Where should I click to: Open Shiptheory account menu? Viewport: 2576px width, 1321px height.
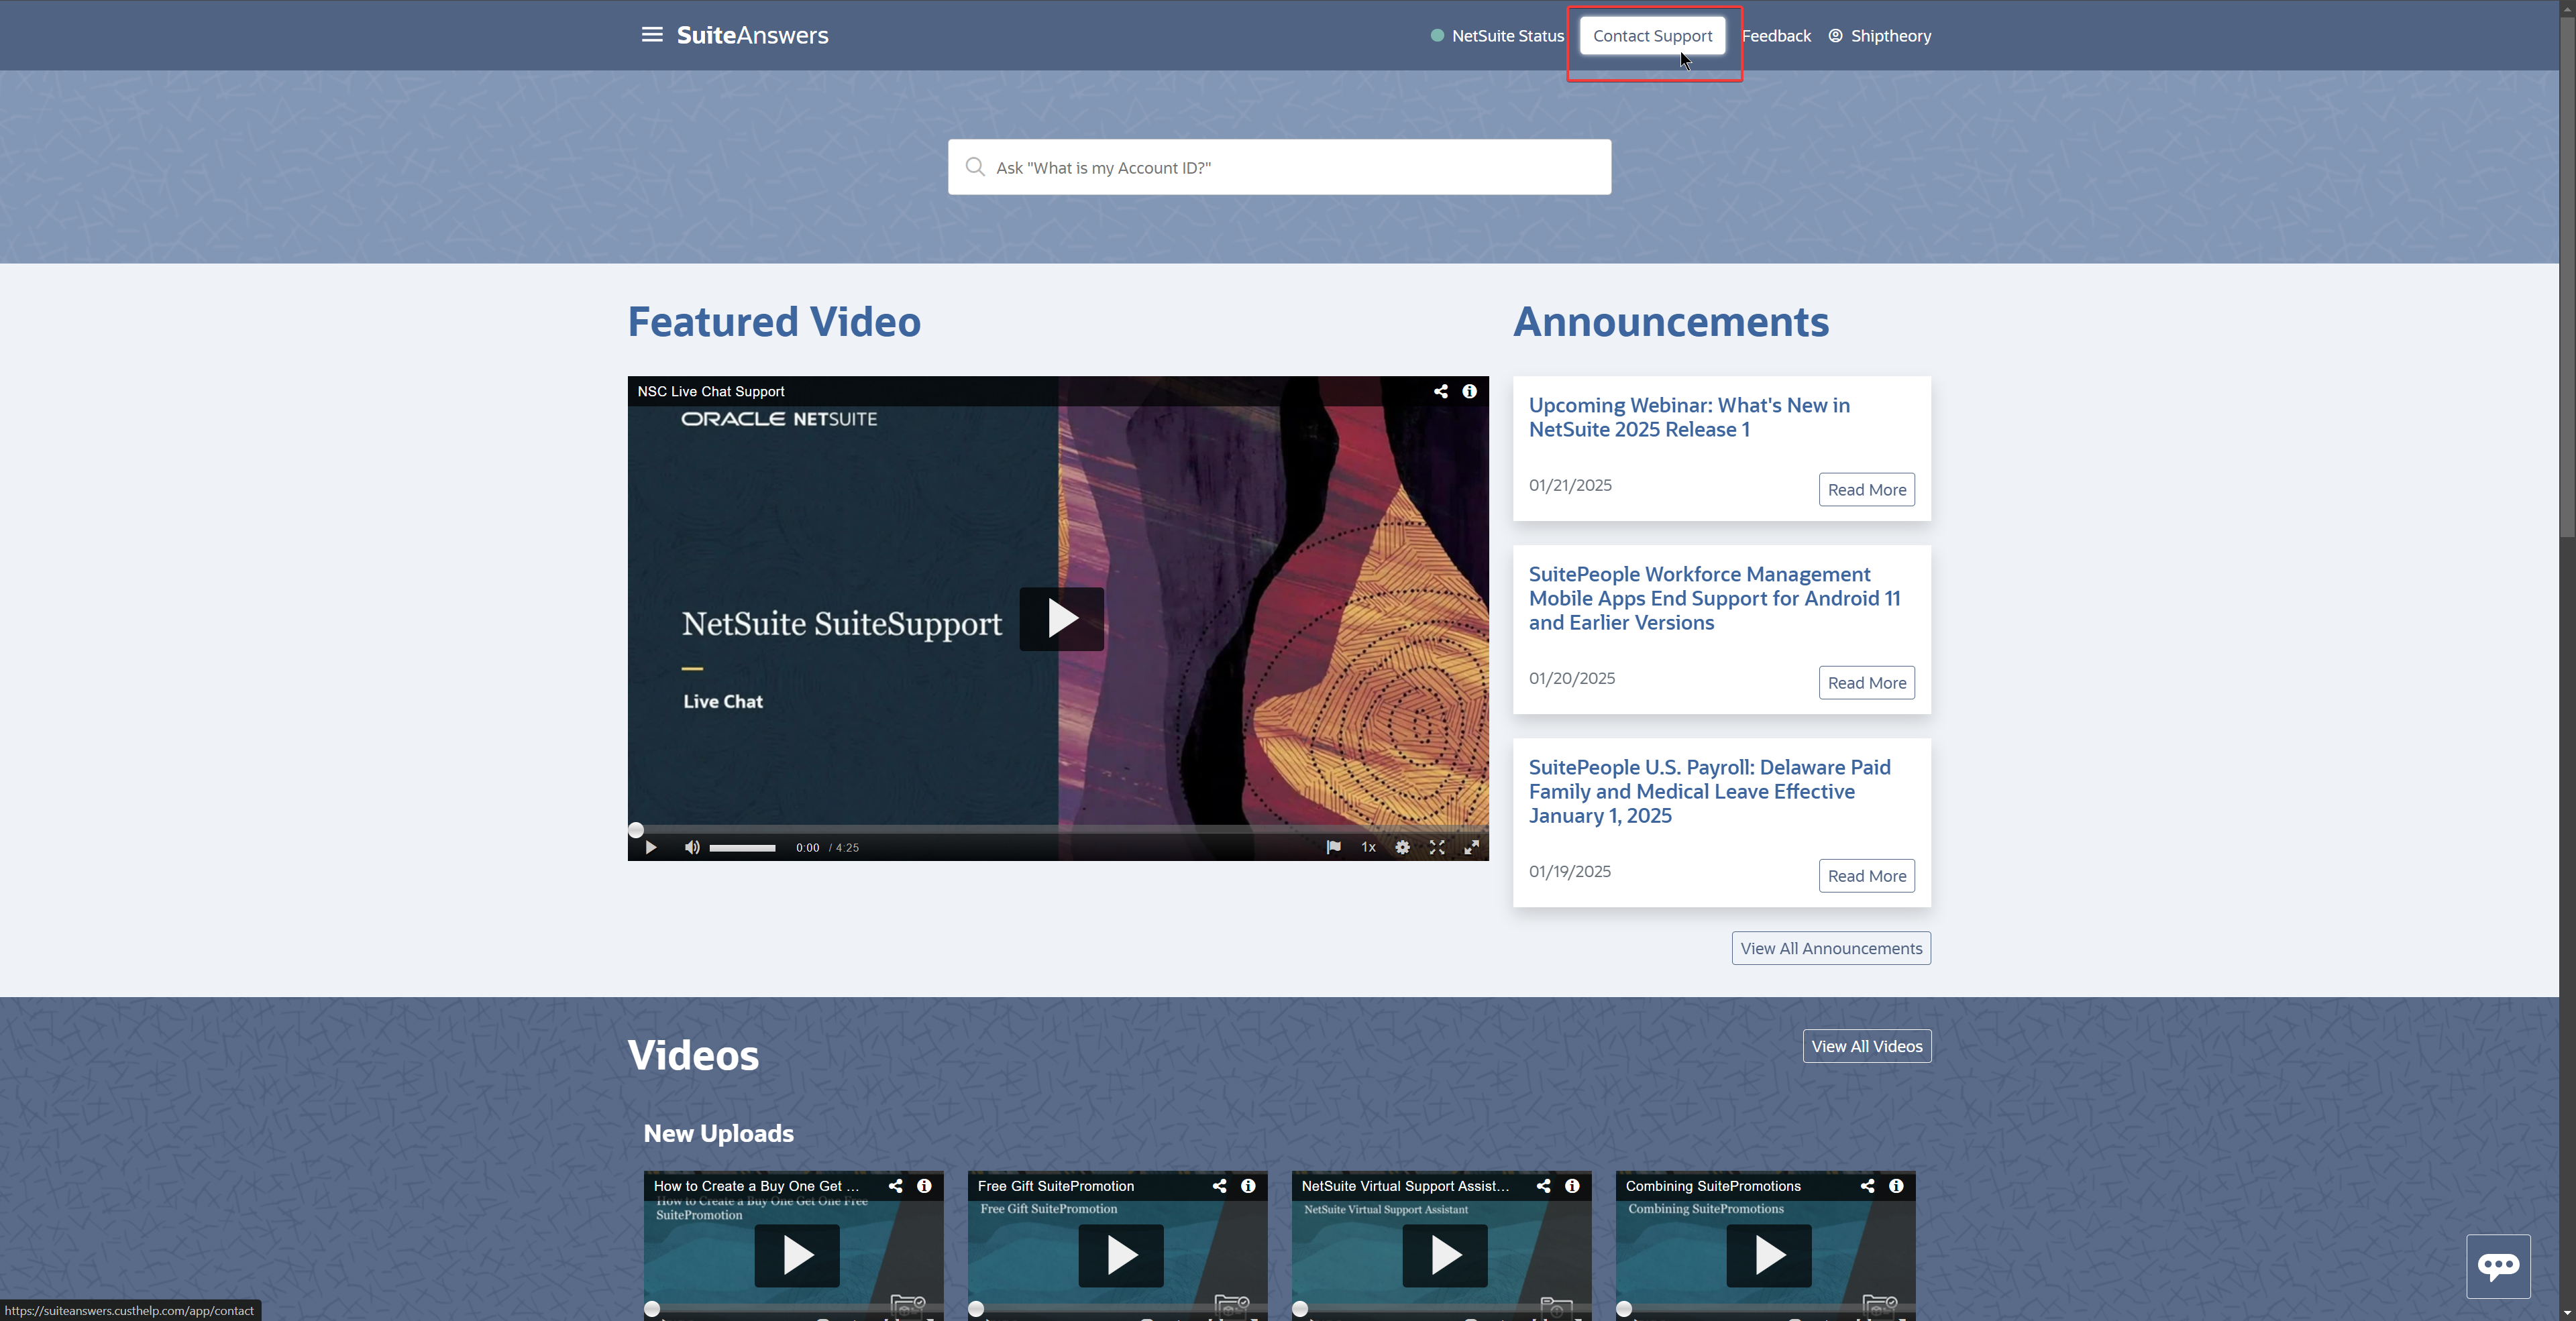click(x=1879, y=36)
